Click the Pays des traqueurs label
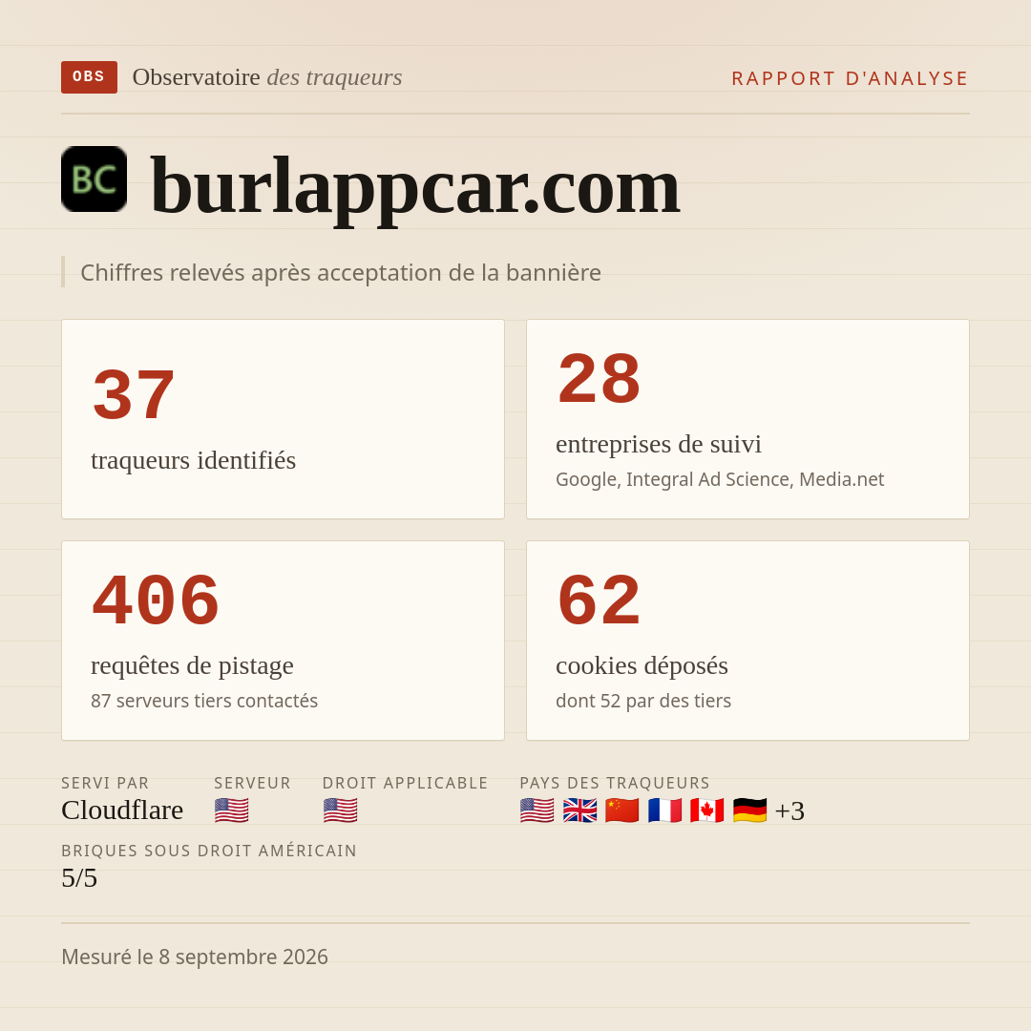Image resolution: width=1031 pixels, height=1031 pixels. tap(615, 783)
